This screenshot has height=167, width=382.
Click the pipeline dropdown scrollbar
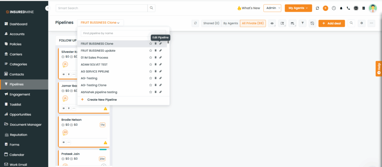(168, 42)
